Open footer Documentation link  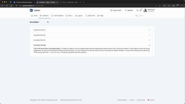[x=122, y=100]
